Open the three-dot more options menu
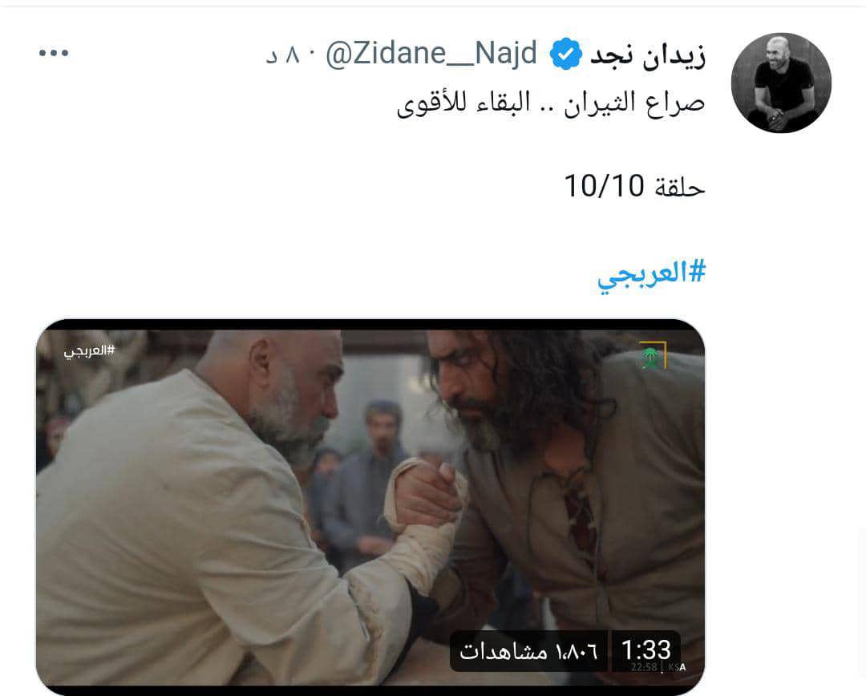Viewport: 866px width, 696px height. [54, 53]
